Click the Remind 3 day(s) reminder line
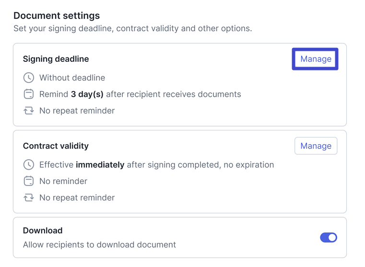This screenshot has height=267, width=365. click(x=140, y=94)
